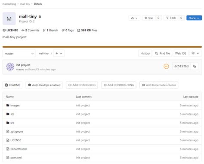
Task: Open the pom.xml file
Action: point(16,158)
